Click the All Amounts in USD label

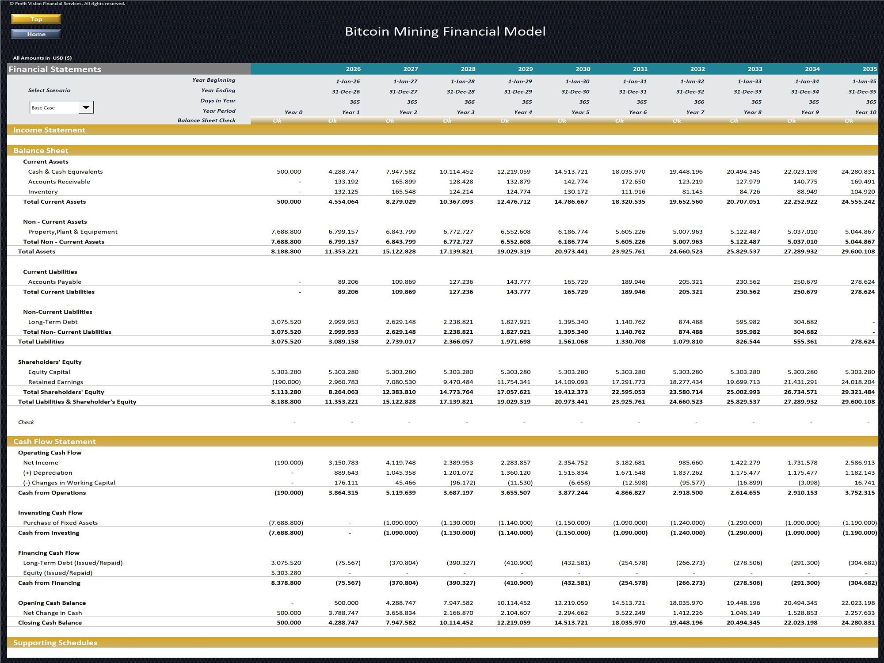click(42, 57)
